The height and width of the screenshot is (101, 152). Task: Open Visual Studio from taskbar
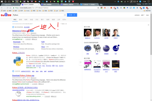[24, 2]
